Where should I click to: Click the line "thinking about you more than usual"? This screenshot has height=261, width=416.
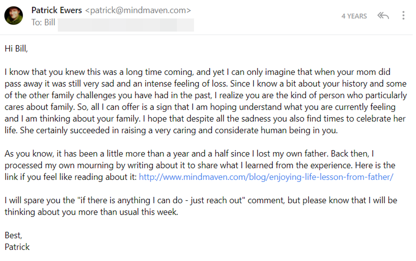point(91,212)
